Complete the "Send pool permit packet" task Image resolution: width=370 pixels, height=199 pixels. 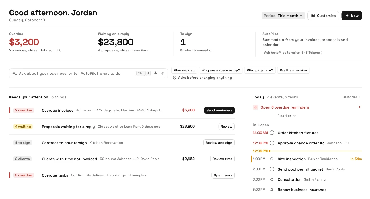pos(272,169)
